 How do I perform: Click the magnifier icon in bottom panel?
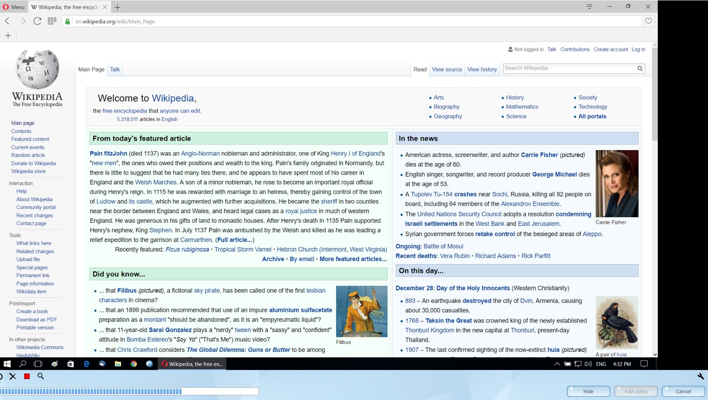[40, 376]
